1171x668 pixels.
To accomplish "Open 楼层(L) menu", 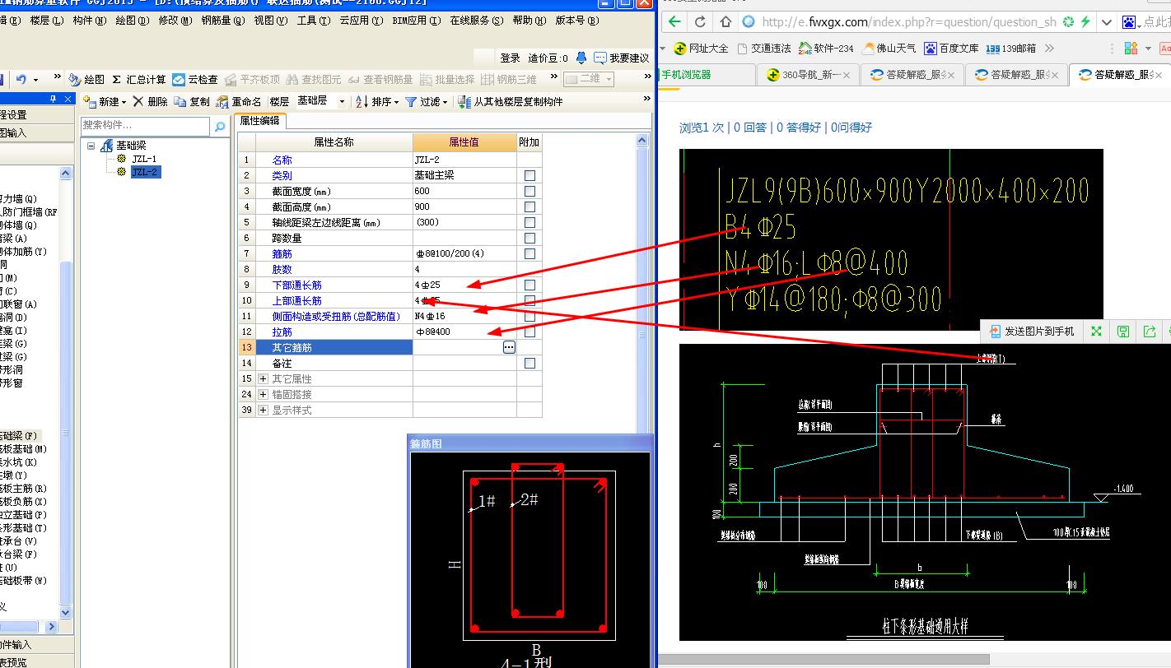I will 45,21.
